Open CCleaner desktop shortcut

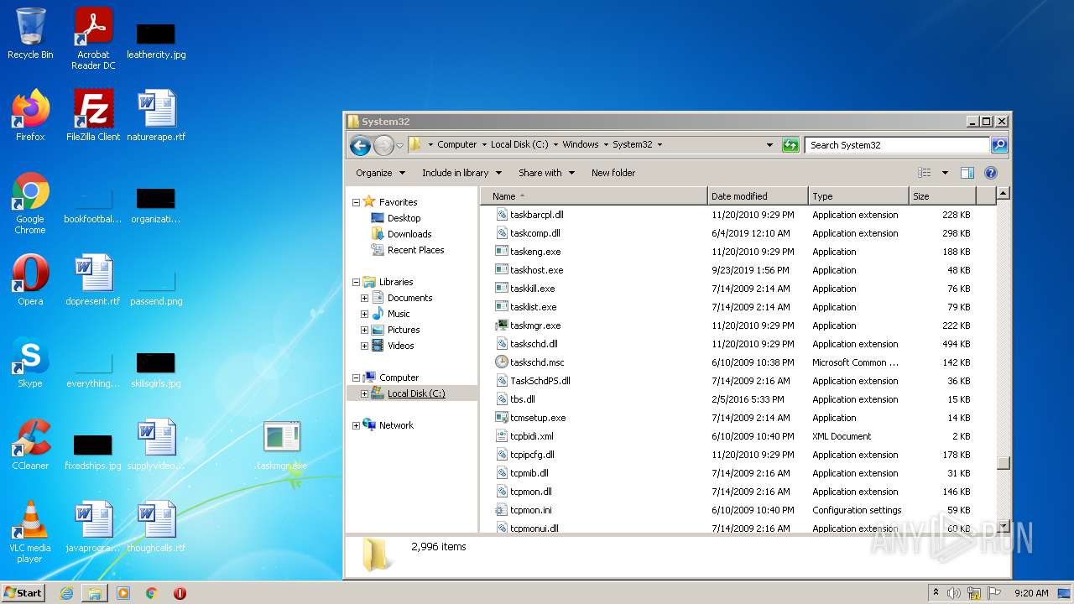pyautogui.click(x=30, y=445)
